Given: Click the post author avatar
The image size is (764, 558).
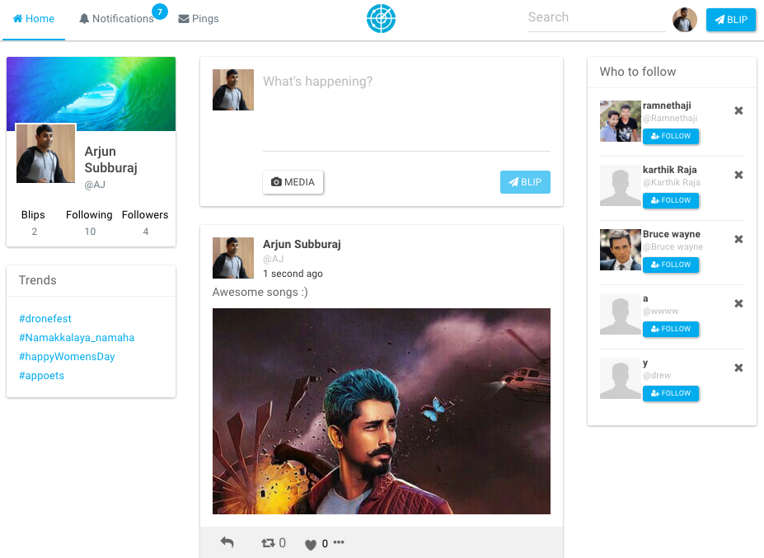Looking at the screenshot, I should point(233,258).
